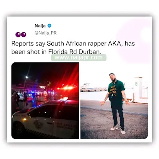Open the Naija display name
The height and width of the screenshot is (159, 159).
tap(40, 26)
